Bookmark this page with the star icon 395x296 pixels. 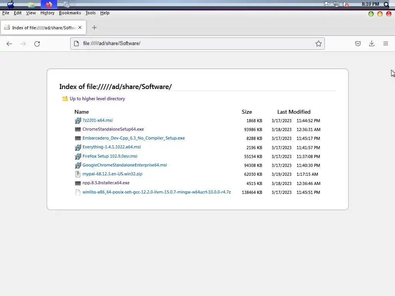318,44
